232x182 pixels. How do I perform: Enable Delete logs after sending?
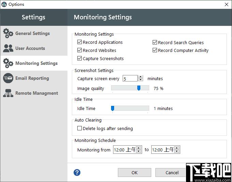(x=79, y=128)
